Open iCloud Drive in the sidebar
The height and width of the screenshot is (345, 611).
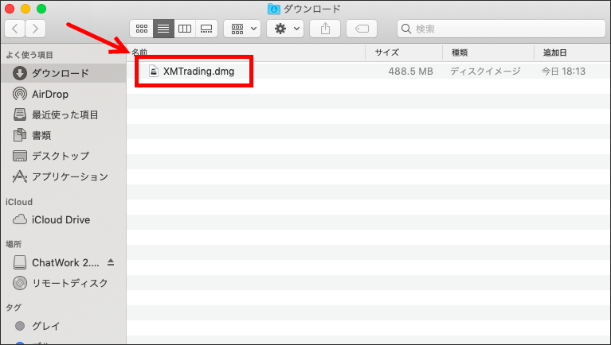coord(61,219)
